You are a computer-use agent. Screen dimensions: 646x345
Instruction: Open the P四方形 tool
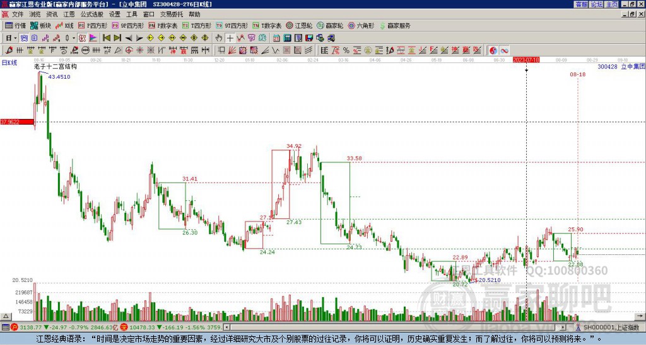(93, 25)
